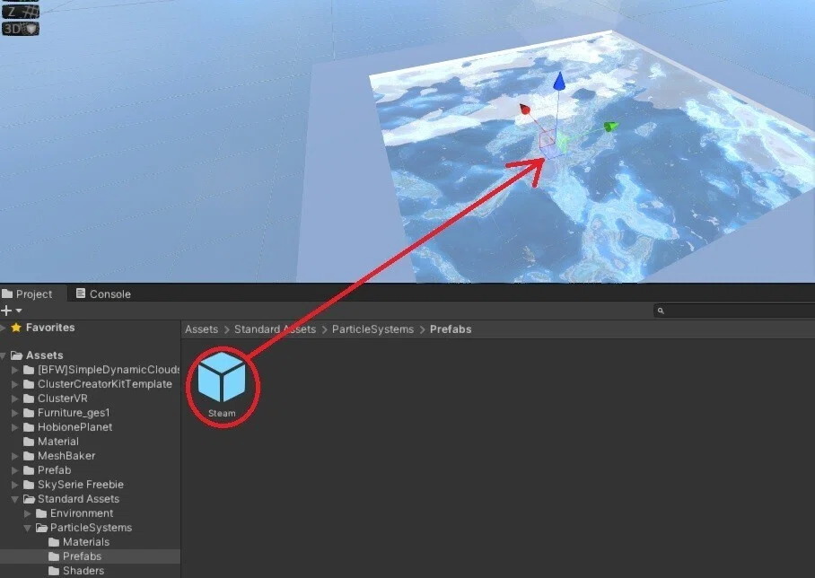Viewport: 815px width, 578px height.
Task: Select the Shaders subfolder
Action: (x=76, y=571)
